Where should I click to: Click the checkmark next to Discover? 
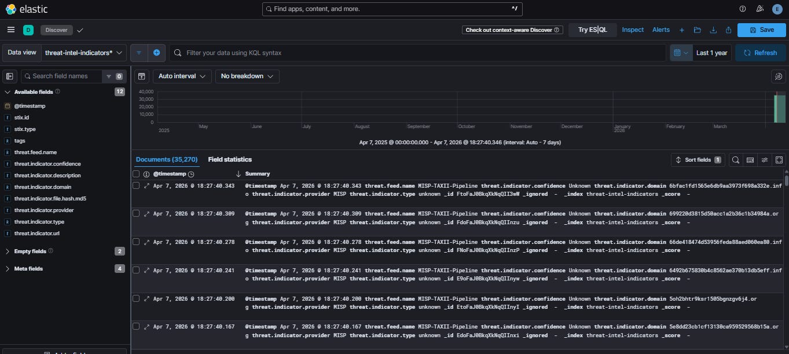pos(80,30)
